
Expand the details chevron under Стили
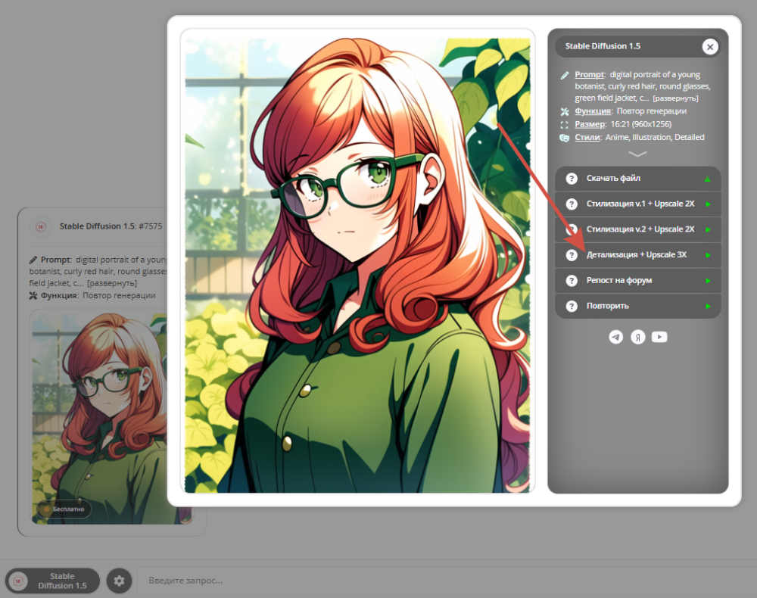click(x=637, y=154)
